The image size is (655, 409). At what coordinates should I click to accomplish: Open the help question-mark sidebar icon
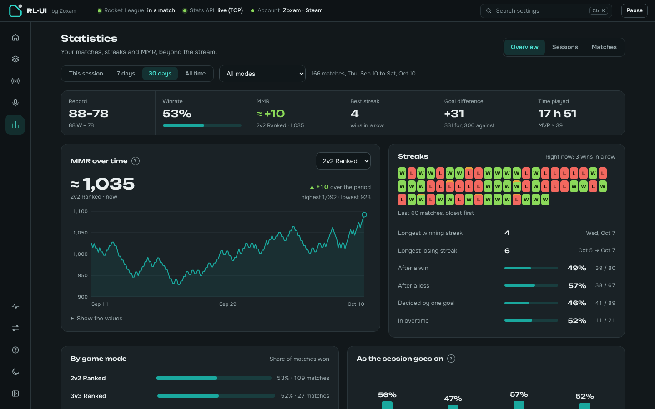(x=15, y=350)
